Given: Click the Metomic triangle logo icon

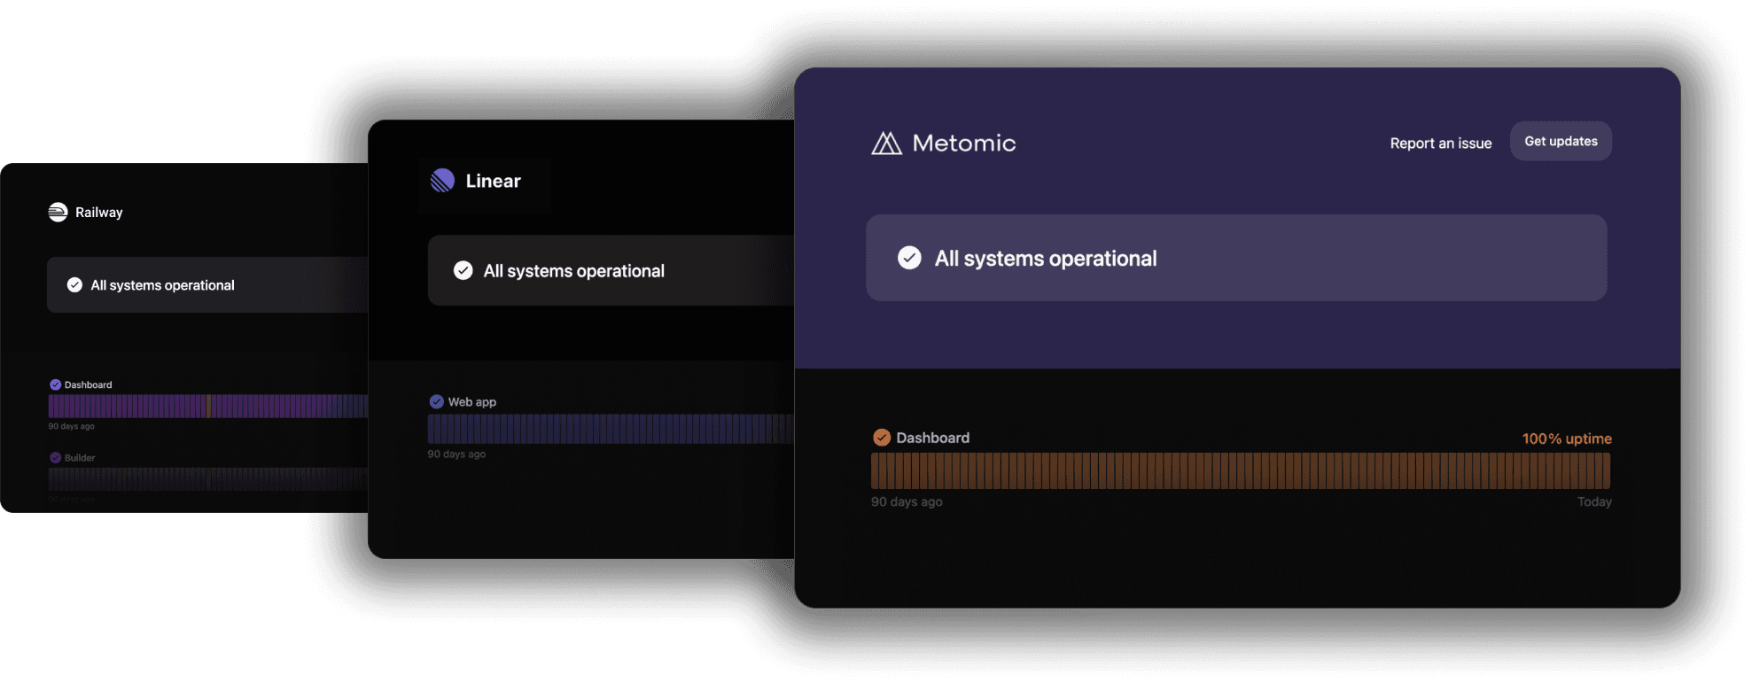Looking at the screenshot, I should (x=886, y=143).
